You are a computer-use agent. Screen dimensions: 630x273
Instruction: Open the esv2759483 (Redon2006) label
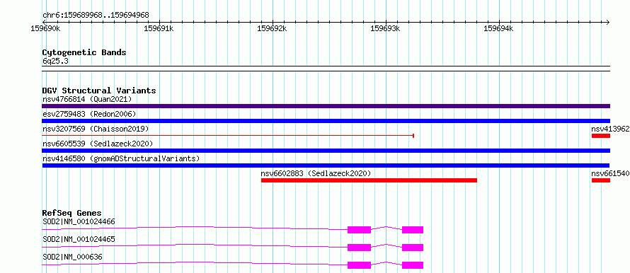click(89, 114)
